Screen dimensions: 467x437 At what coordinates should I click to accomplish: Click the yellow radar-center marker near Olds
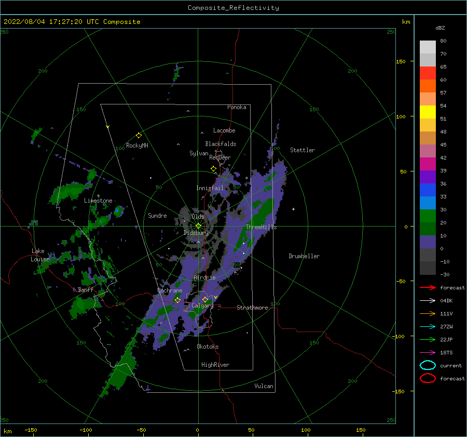pyautogui.click(x=198, y=226)
